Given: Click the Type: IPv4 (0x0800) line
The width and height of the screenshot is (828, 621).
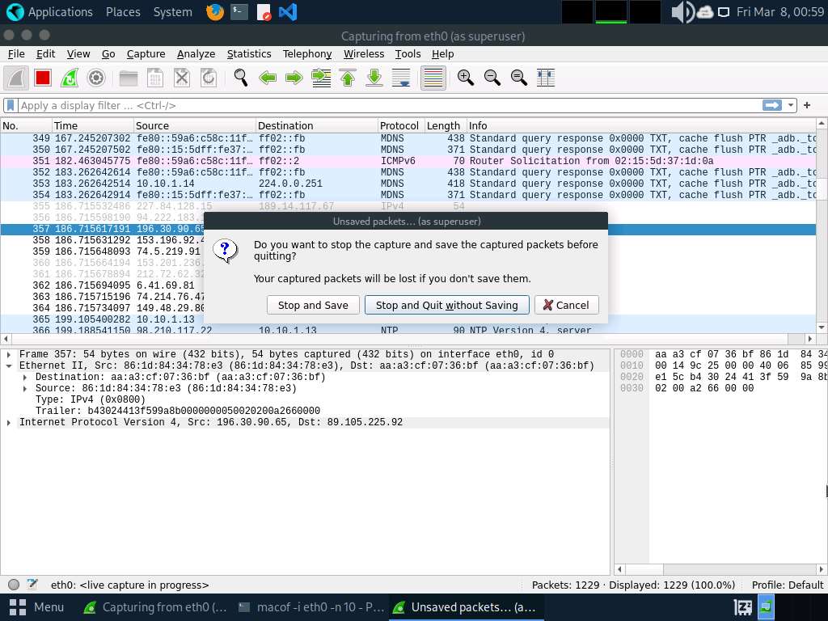Looking at the screenshot, I should (91, 399).
